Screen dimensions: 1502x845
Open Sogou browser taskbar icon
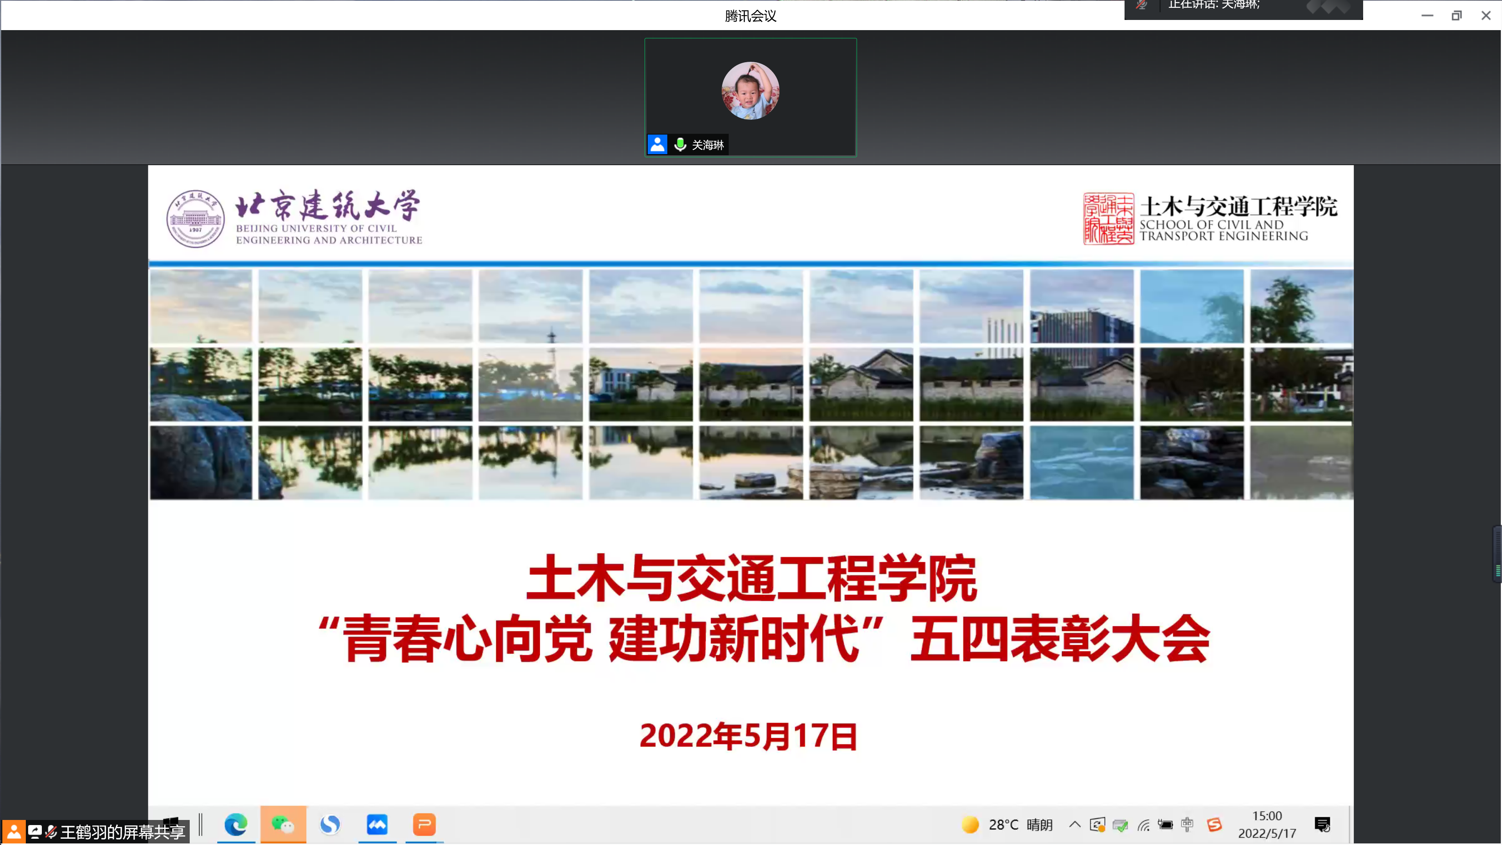click(x=330, y=824)
